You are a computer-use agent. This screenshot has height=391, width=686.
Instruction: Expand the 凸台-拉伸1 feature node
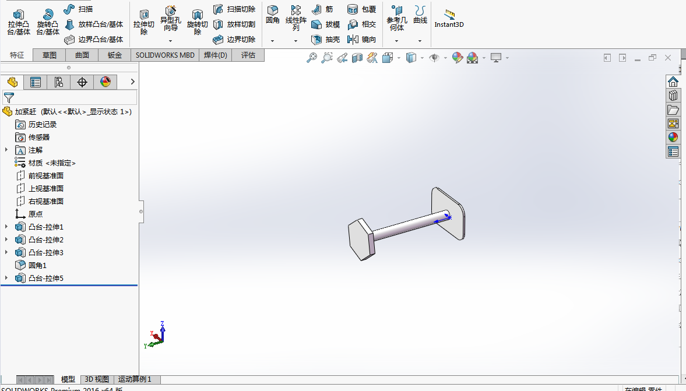point(6,227)
